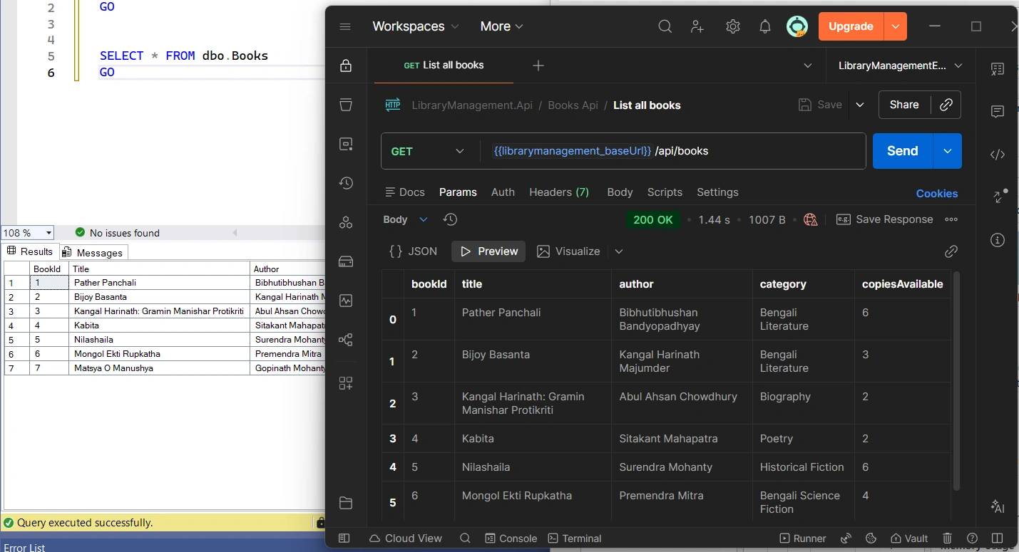The image size is (1019, 552).
Task: Open Postman notifications bell
Action: (765, 26)
